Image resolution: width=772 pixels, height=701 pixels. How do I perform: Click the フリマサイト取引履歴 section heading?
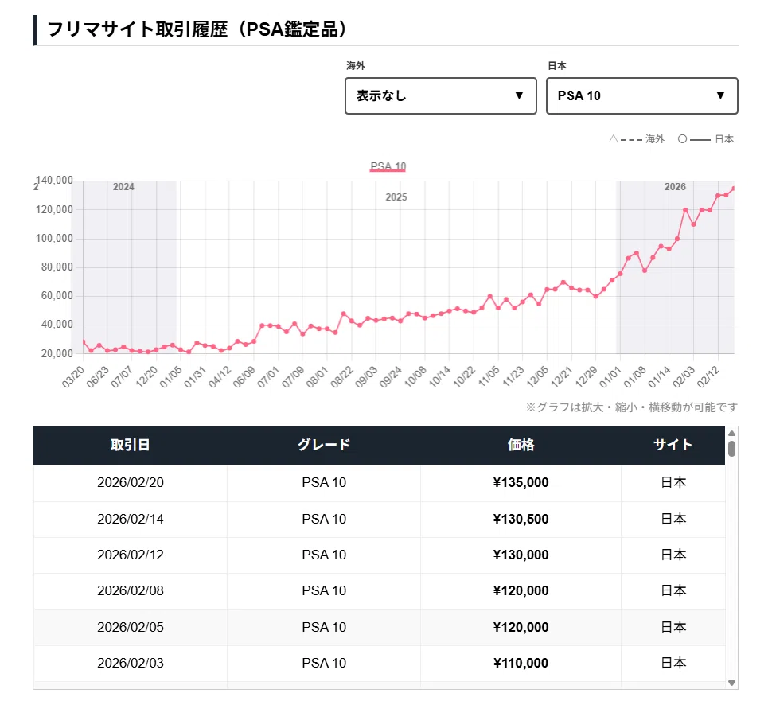coord(197,29)
